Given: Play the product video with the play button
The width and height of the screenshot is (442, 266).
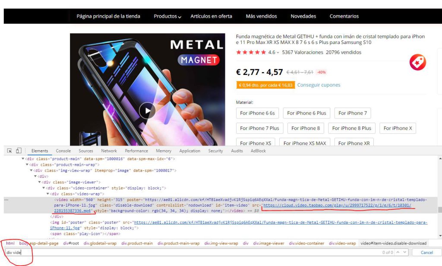Looking at the screenshot, I should pyautogui.click(x=147, y=111).
